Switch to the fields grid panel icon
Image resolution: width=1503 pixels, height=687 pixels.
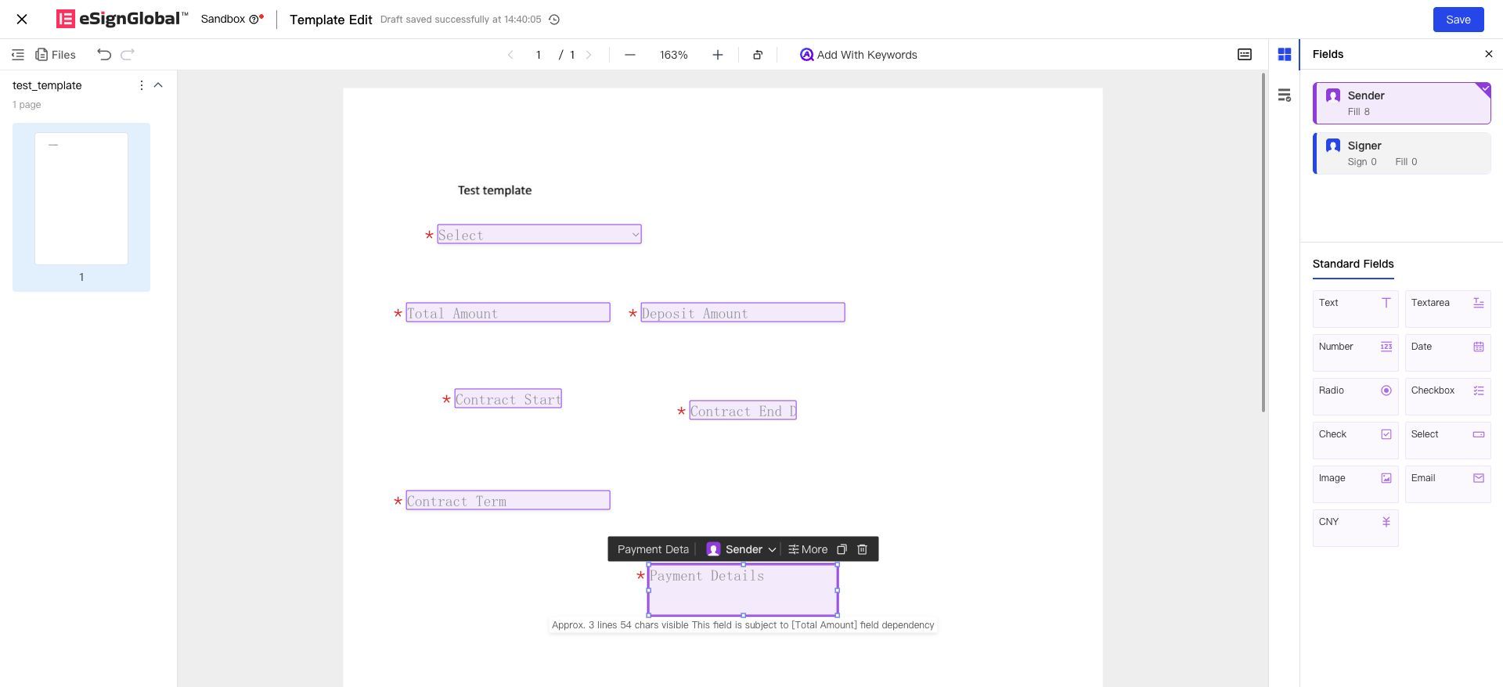click(1285, 55)
